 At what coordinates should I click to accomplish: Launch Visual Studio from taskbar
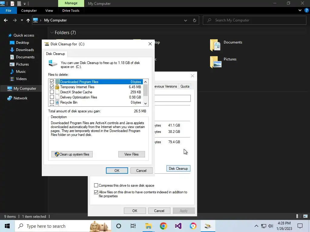178,226
